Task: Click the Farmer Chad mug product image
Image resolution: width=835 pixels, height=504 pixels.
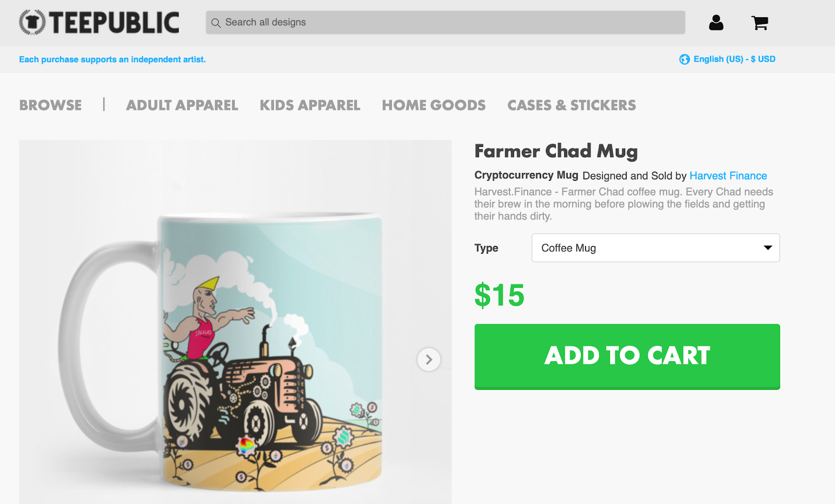Action: coord(235,322)
